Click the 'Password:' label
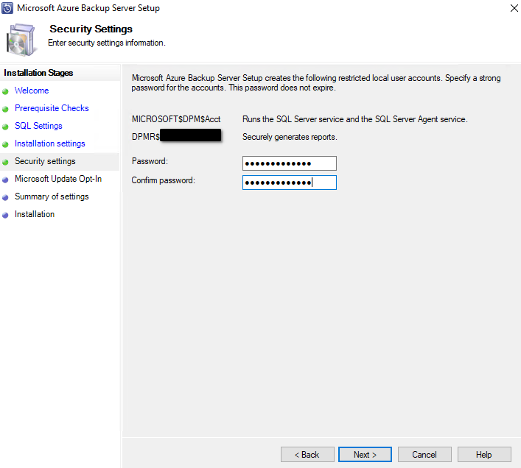This screenshot has width=521, height=468. [x=150, y=161]
